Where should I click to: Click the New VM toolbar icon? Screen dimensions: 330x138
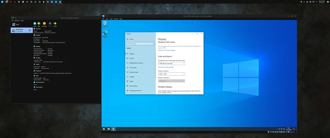(x=35, y=24)
